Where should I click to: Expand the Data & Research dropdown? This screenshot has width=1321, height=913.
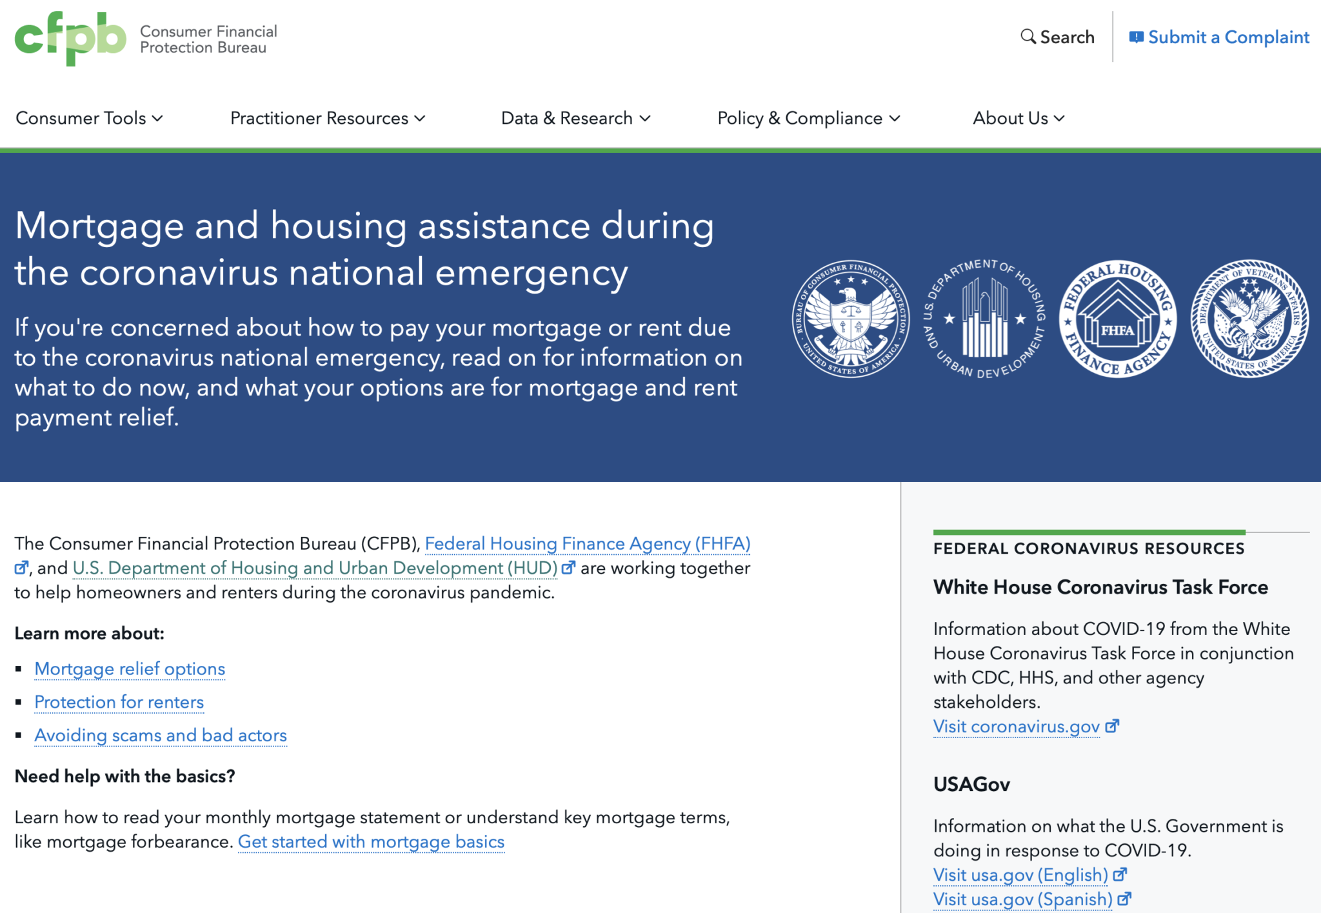(576, 118)
